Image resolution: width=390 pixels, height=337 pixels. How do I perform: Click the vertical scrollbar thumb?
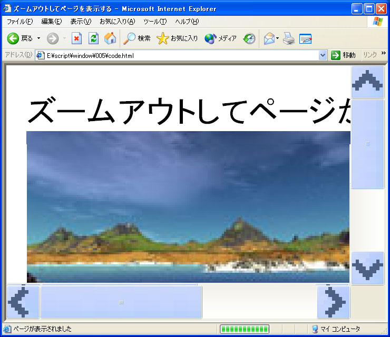368,144
